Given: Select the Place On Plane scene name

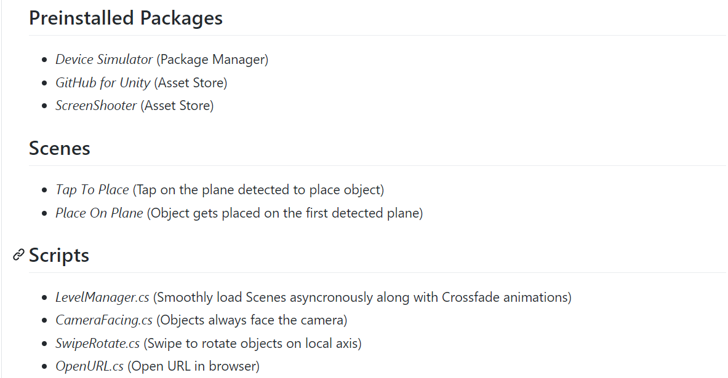Looking at the screenshot, I should [99, 213].
